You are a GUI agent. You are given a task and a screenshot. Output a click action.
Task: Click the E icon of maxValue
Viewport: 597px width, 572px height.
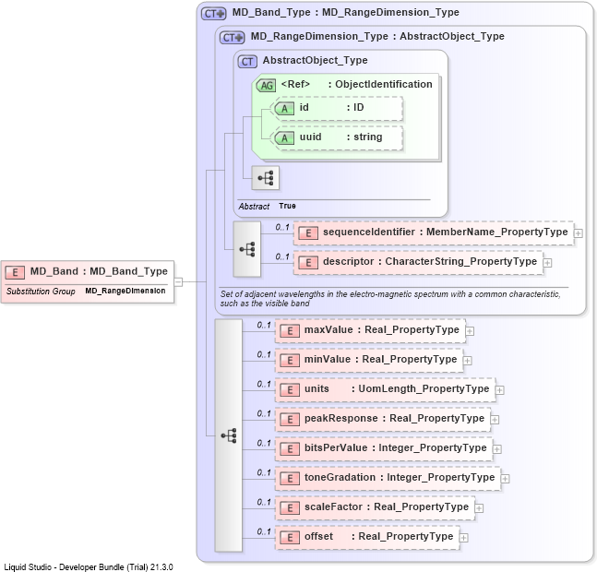coord(290,330)
